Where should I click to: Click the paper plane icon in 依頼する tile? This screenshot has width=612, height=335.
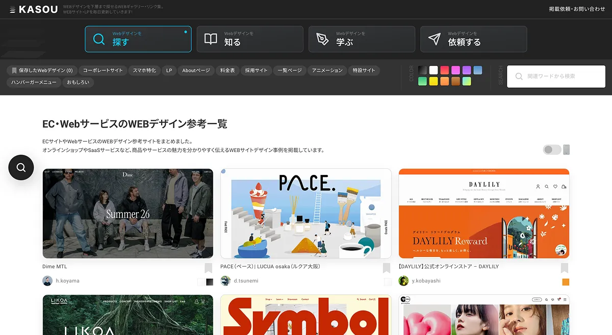(434, 39)
